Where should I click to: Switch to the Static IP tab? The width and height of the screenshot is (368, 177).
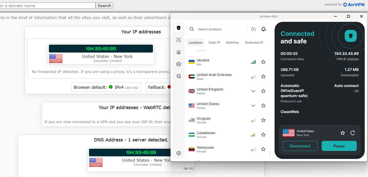(214, 43)
